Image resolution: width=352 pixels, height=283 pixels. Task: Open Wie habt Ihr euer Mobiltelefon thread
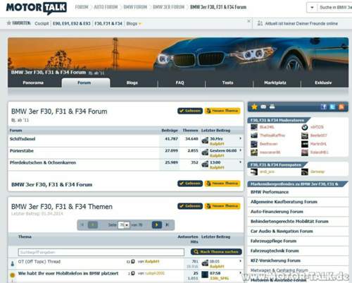tap(68, 273)
